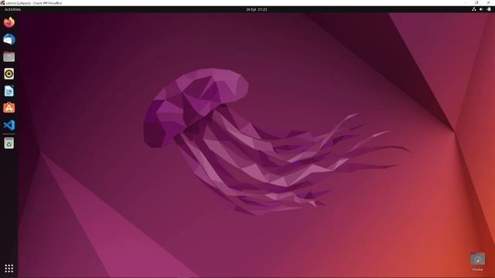Launch Thunderbird mail from the dock
This screenshot has width=495, height=278.
point(9,39)
